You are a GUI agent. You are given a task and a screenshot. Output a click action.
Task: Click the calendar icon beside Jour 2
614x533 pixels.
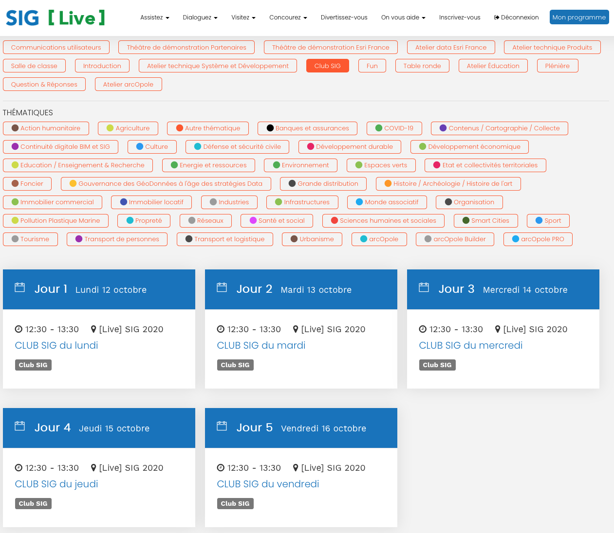[x=222, y=287]
